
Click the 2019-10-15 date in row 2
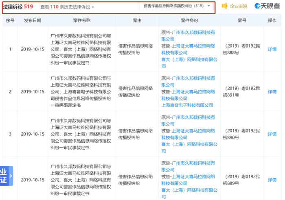tap(33, 91)
